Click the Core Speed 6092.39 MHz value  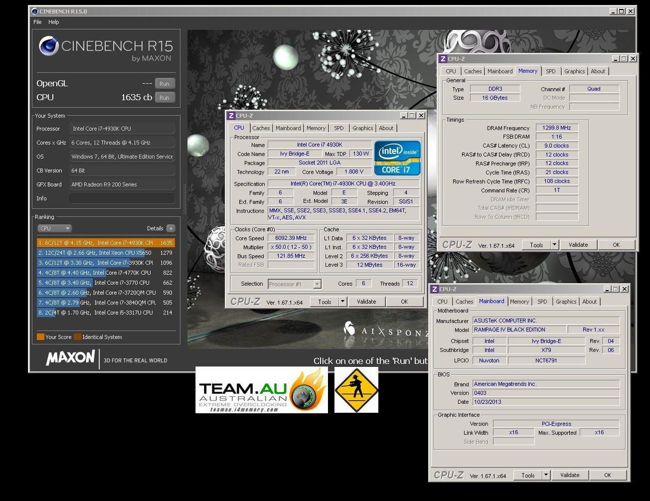[x=291, y=238]
